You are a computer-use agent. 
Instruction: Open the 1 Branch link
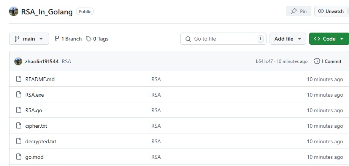(x=68, y=39)
